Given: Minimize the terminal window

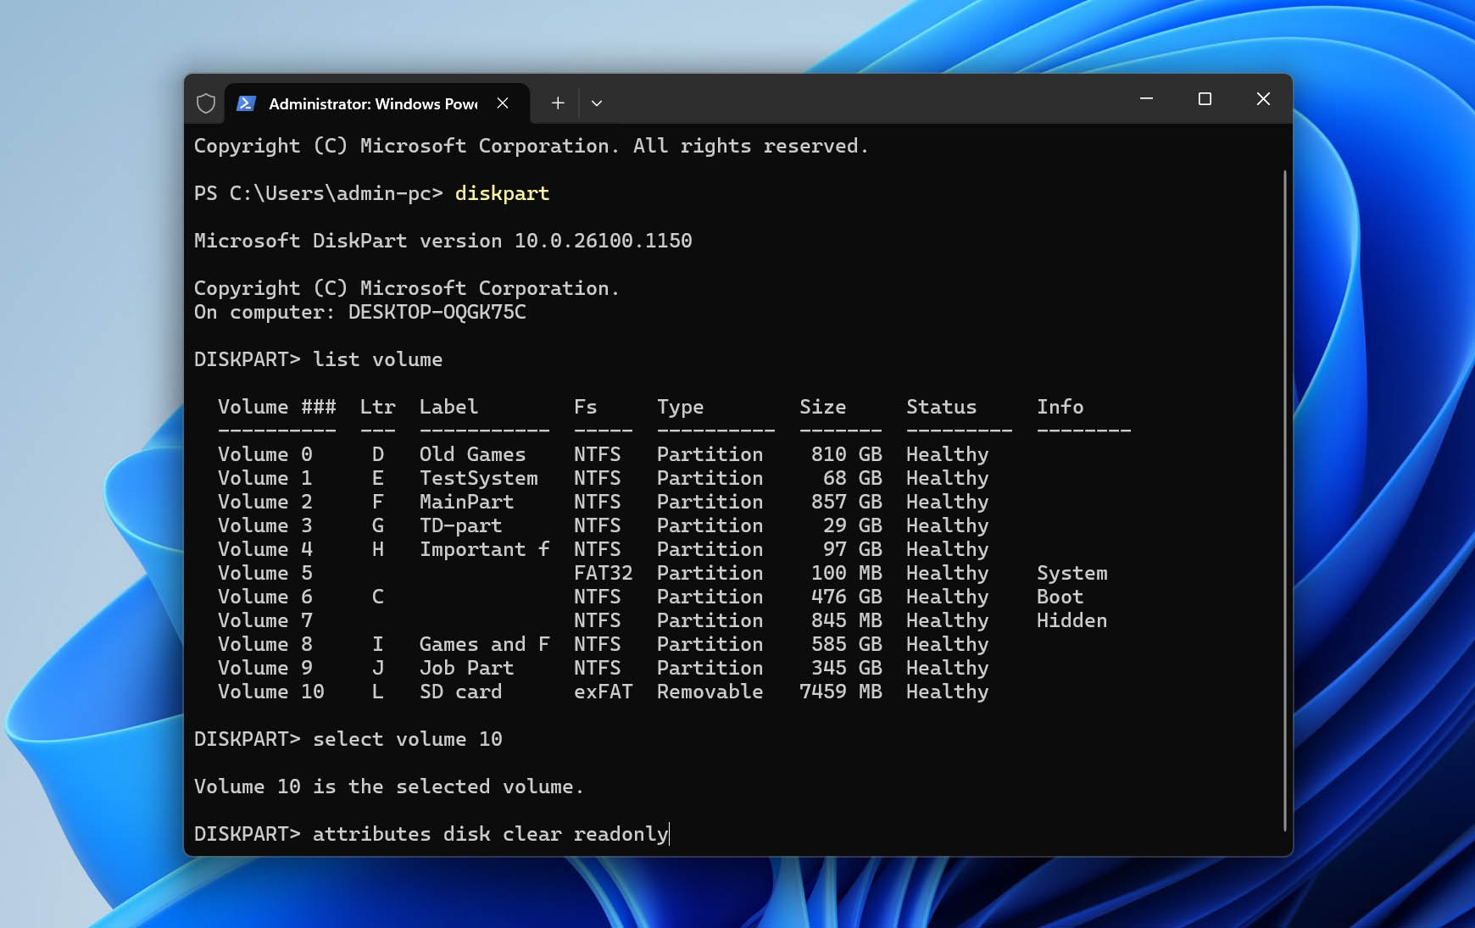Looking at the screenshot, I should click(1146, 99).
